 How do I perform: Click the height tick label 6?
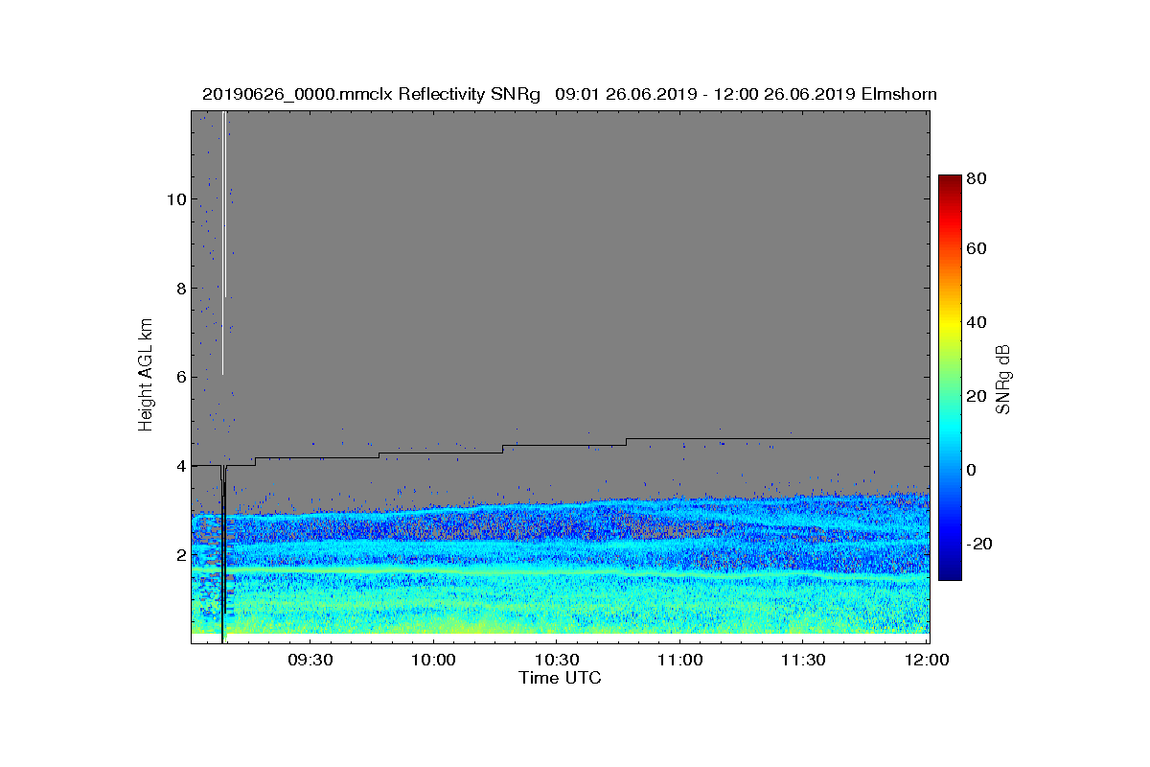179,378
